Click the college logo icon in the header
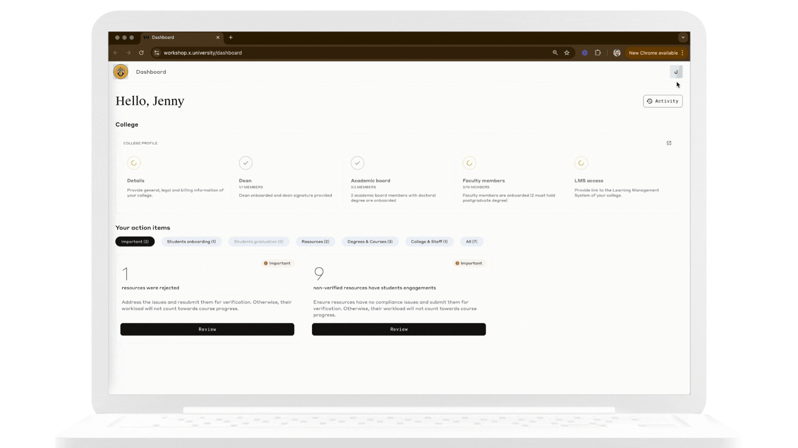 (120, 71)
